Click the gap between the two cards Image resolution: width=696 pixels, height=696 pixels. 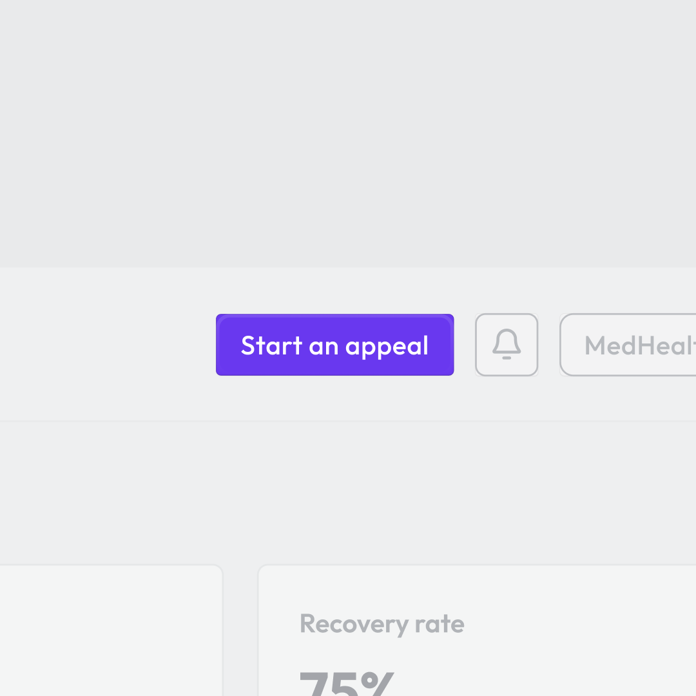coord(240,630)
